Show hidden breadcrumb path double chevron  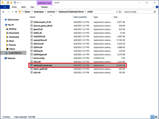pos(23,12)
